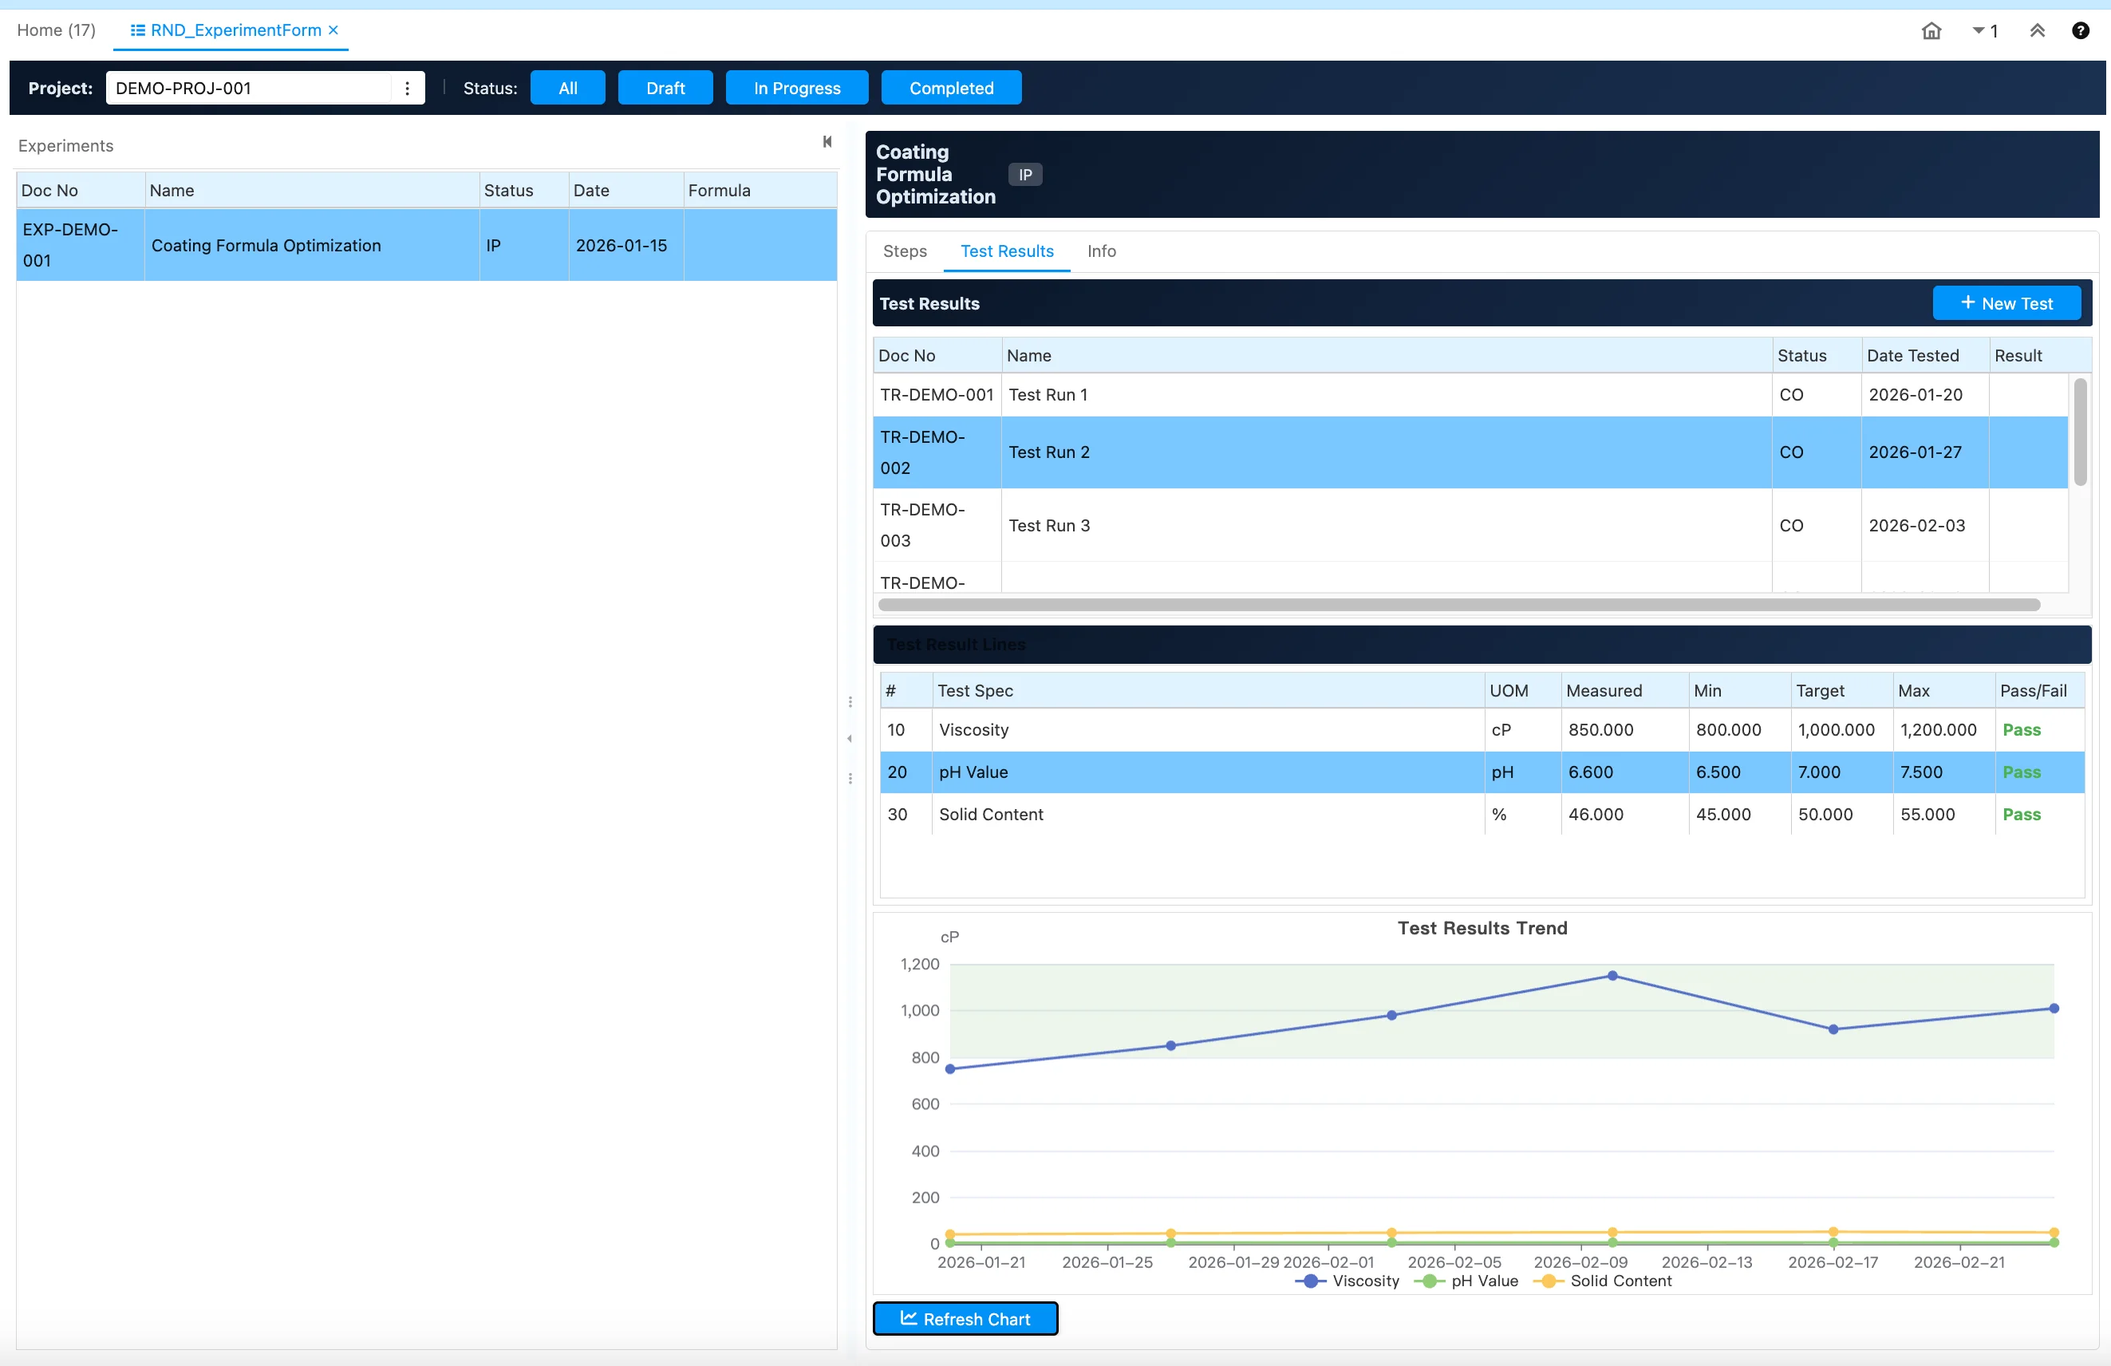This screenshot has width=2111, height=1366.
Task: Open the help question mark icon
Action: click(x=2080, y=31)
